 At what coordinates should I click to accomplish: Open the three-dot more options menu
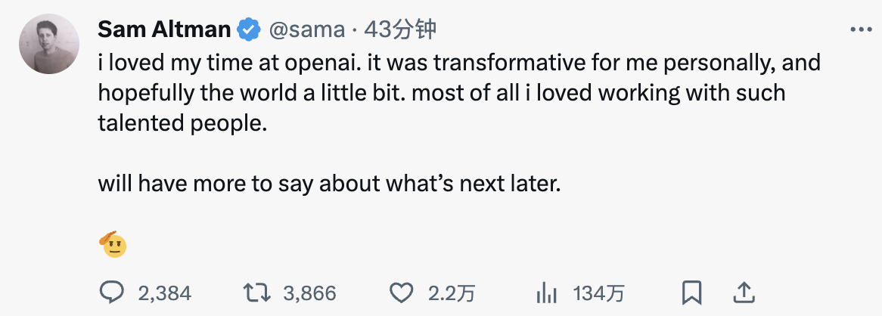[862, 29]
